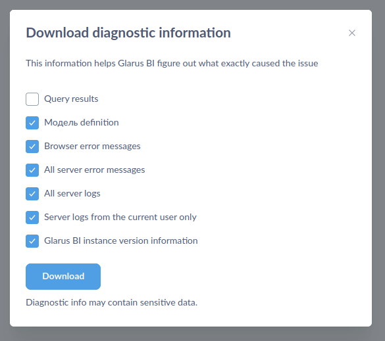Click the Browser error messages label

point(92,146)
